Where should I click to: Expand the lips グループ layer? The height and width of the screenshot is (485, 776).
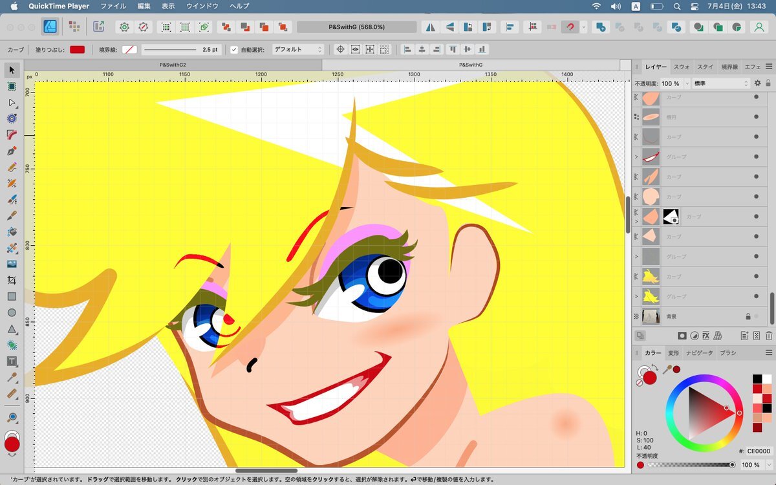click(x=636, y=156)
